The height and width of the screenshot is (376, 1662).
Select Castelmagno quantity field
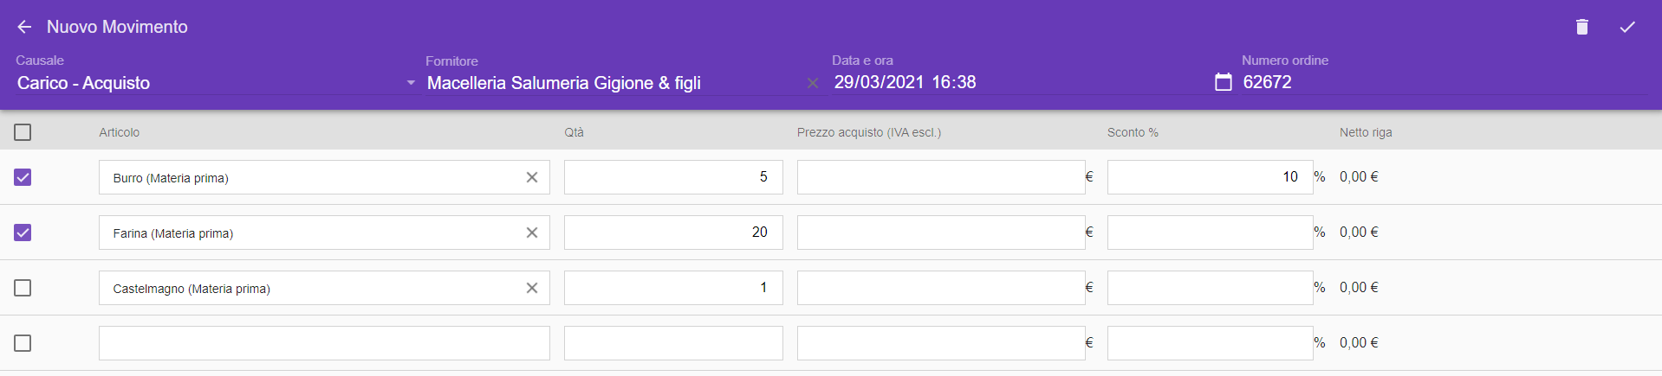pos(673,288)
